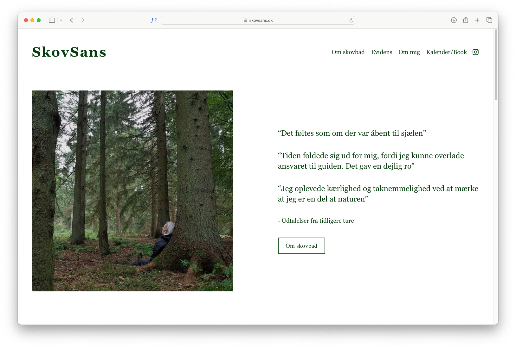Reload the skovsans.dk page
This screenshot has height=348, width=516.
pos(351,20)
